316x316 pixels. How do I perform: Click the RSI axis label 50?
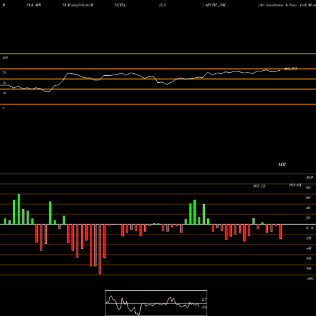pyautogui.click(x=4, y=83)
